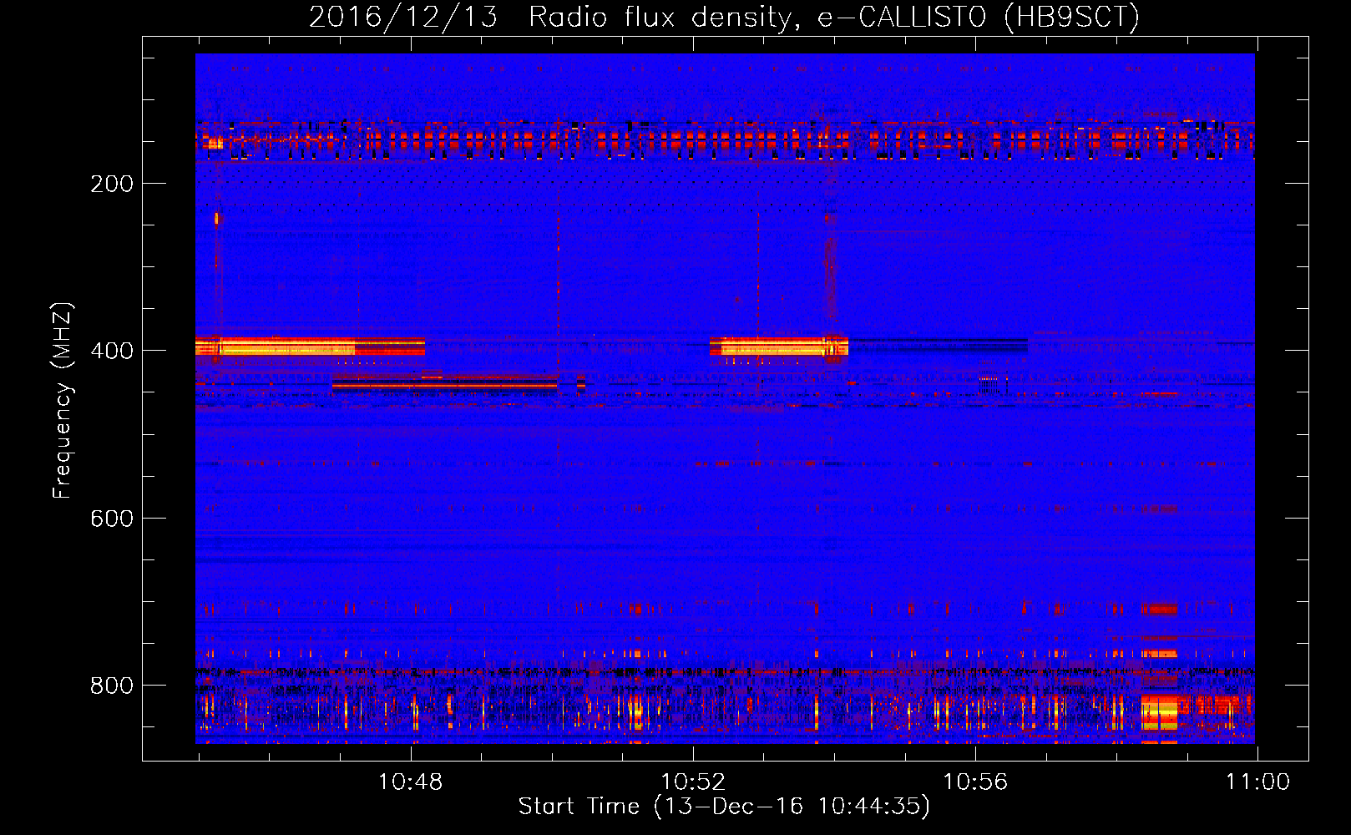Click the bright 400 MHz burst near the plot's start

tap(310, 347)
